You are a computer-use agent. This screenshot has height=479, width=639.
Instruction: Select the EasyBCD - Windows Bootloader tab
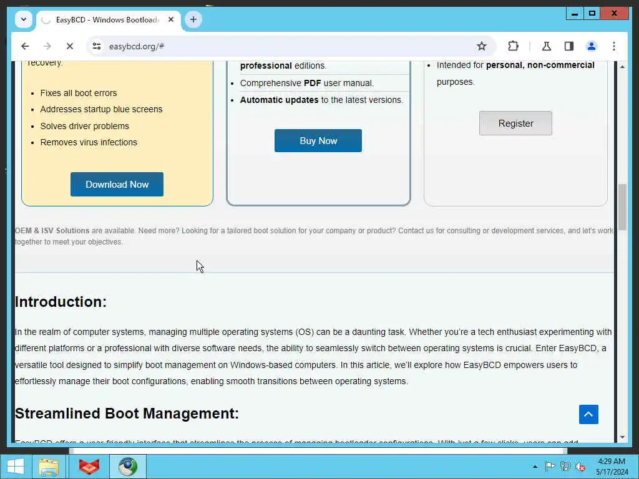point(109,20)
